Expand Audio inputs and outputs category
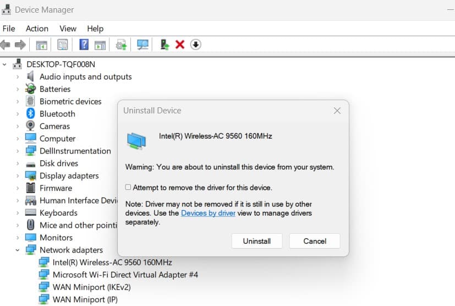Image resolution: width=455 pixels, height=306 pixels. [18, 77]
